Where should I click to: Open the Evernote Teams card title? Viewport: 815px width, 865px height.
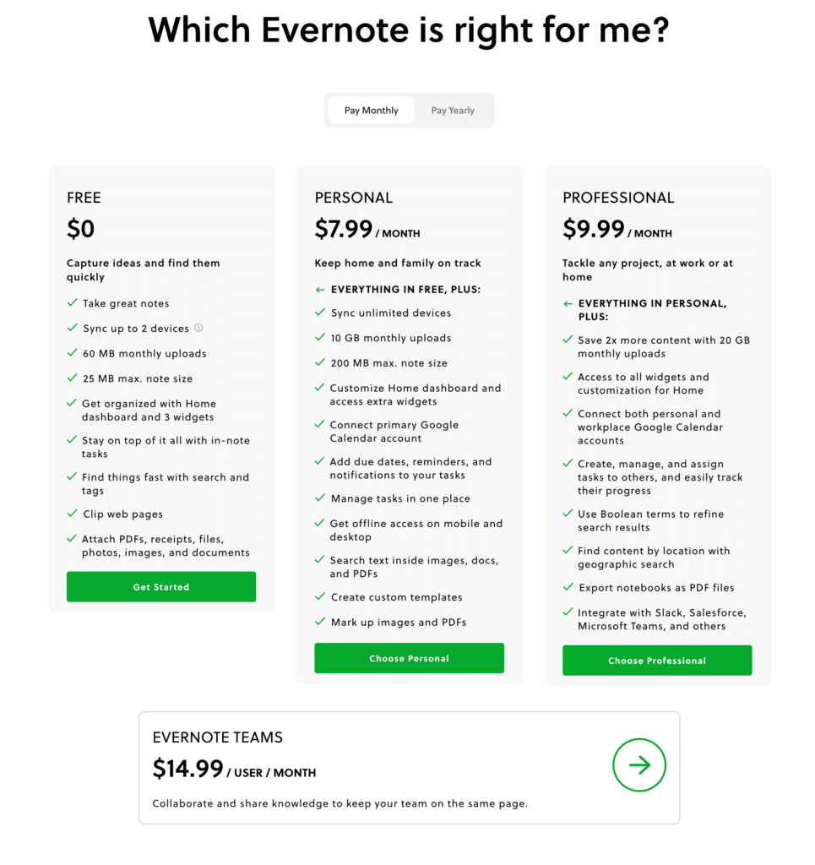[x=217, y=737]
